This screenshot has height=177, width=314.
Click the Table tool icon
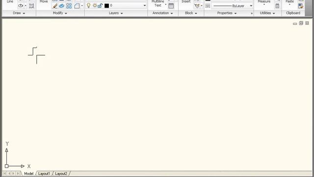pyautogui.click(x=171, y=6)
